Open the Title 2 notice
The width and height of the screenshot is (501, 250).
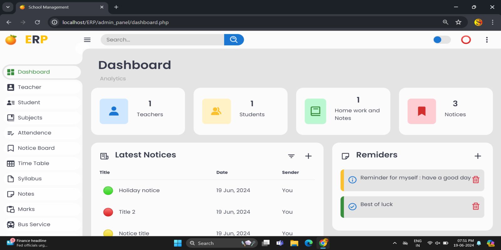[127, 212]
